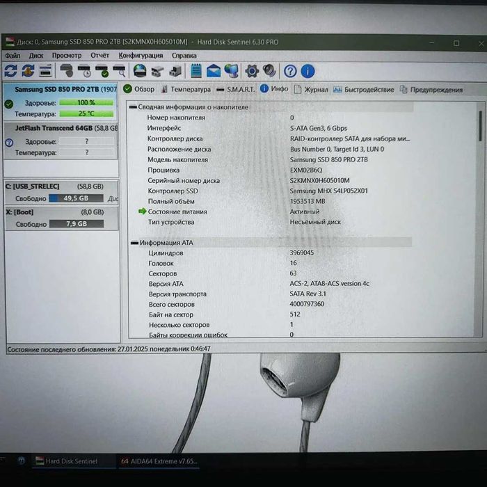Click the disk with green checkmark toolbar icon
Viewport: 487px width, 487px height.
click(102, 71)
